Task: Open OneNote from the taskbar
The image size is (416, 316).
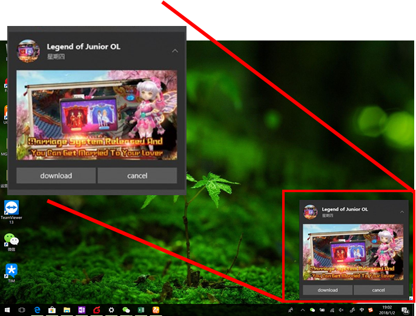Action: tap(82, 310)
